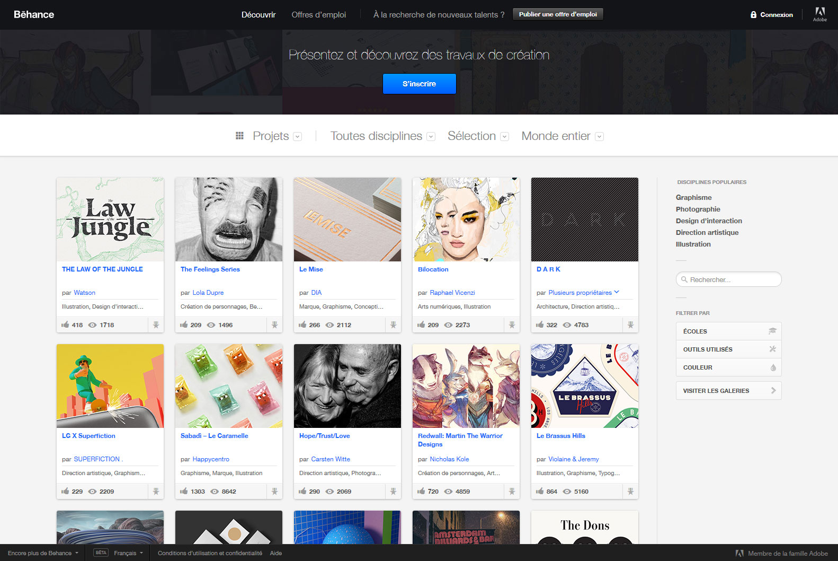Open the Couleur color filter
This screenshot has width=838, height=561.
(728, 367)
